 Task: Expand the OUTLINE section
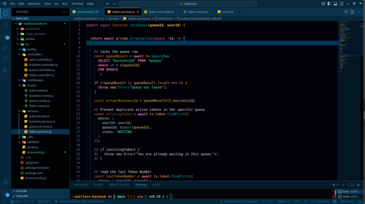40,191
